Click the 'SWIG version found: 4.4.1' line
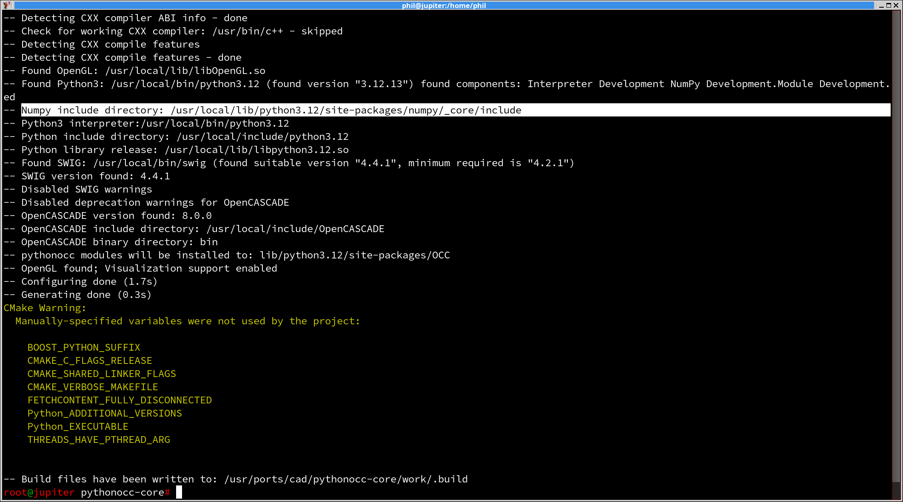This screenshot has width=903, height=502. (87, 176)
